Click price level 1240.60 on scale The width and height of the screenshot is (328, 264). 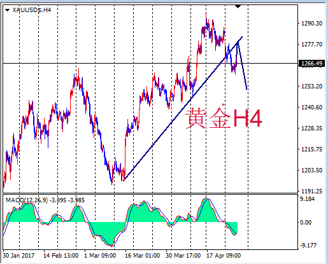[x=311, y=108]
